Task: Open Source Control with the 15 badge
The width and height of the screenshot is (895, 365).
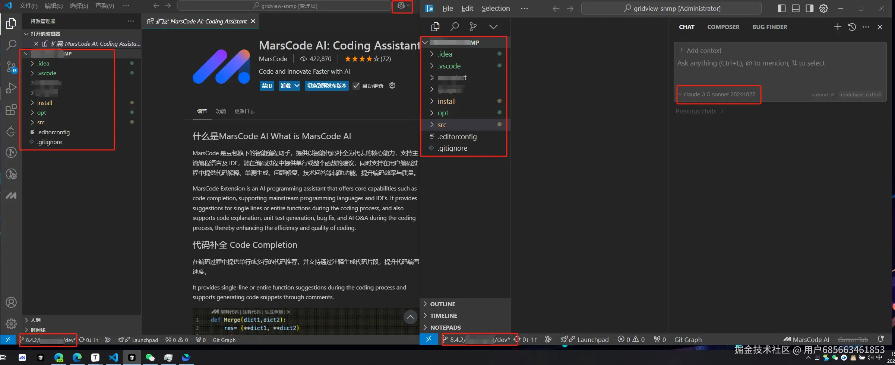Action: (11, 67)
